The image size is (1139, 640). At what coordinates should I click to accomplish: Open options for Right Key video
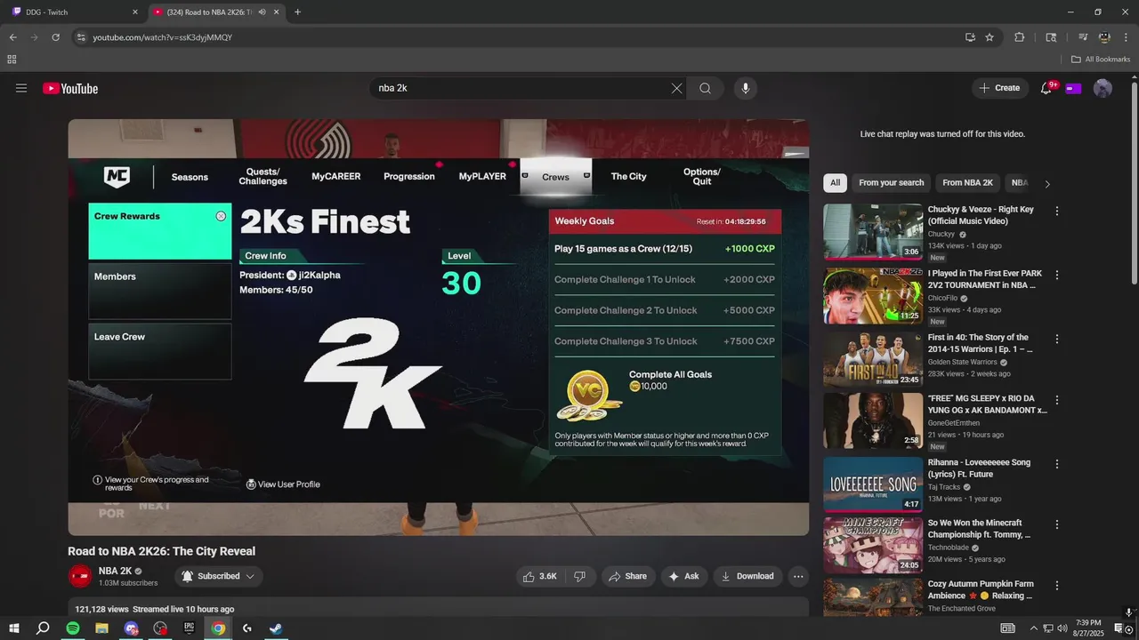pos(1057,212)
